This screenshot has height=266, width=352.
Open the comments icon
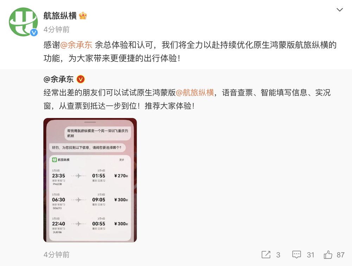pos(296,254)
